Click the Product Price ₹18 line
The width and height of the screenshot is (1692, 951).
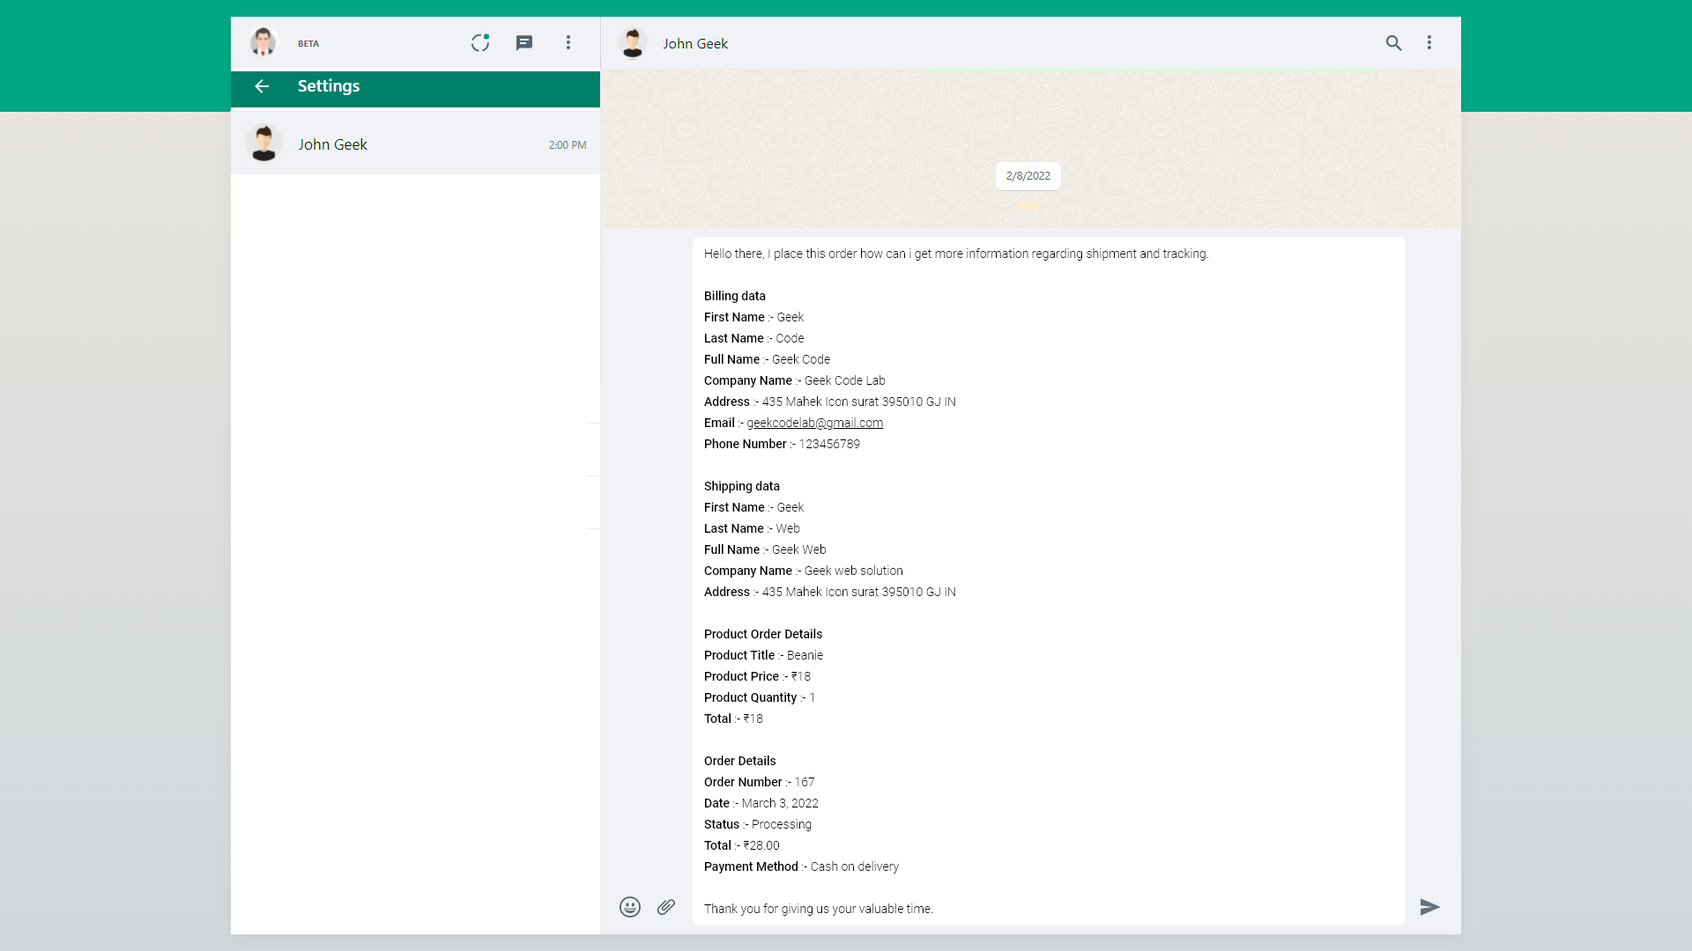pyautogui.click(x=758, y=676)
